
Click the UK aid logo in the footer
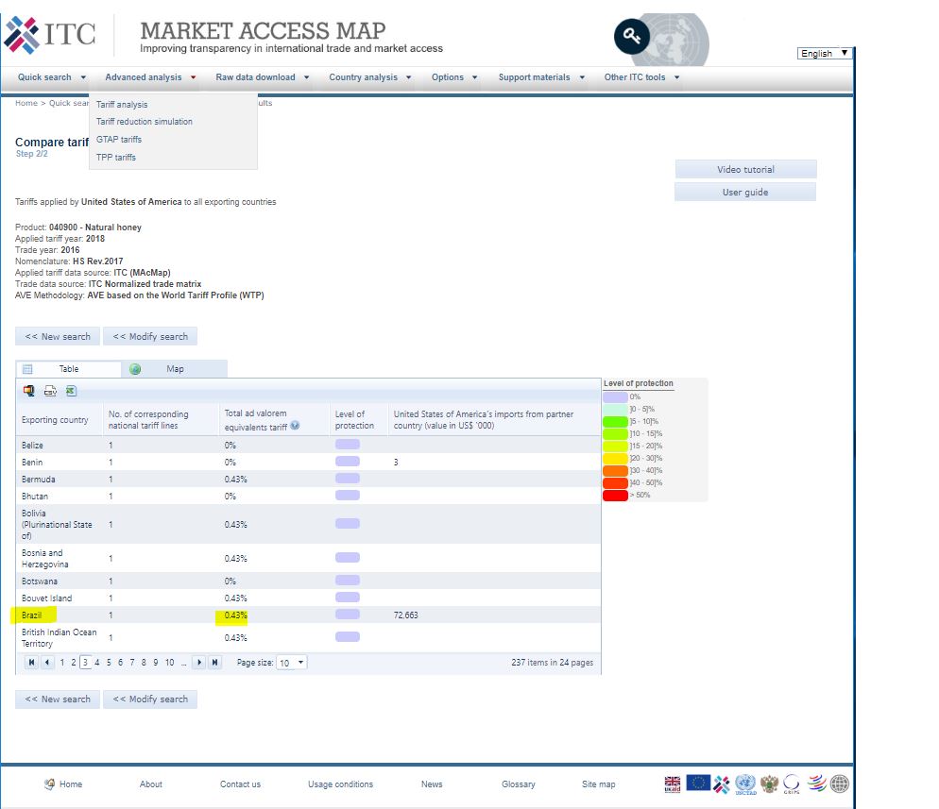tap(673, 782)
